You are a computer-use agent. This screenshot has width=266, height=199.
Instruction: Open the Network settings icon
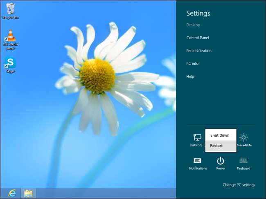197,140
